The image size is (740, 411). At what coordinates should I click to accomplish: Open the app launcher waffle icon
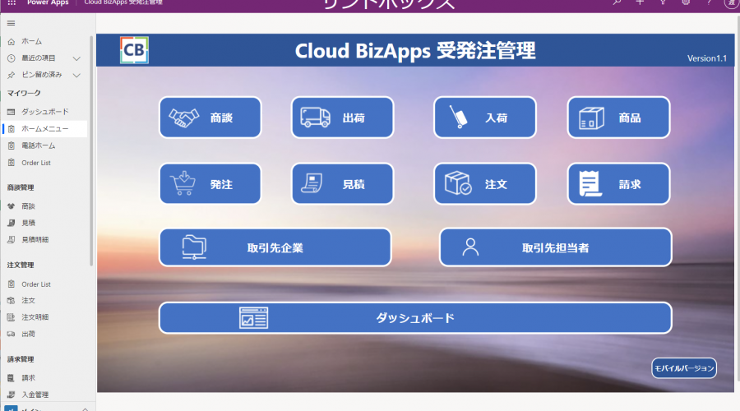[x=12, y=2]
